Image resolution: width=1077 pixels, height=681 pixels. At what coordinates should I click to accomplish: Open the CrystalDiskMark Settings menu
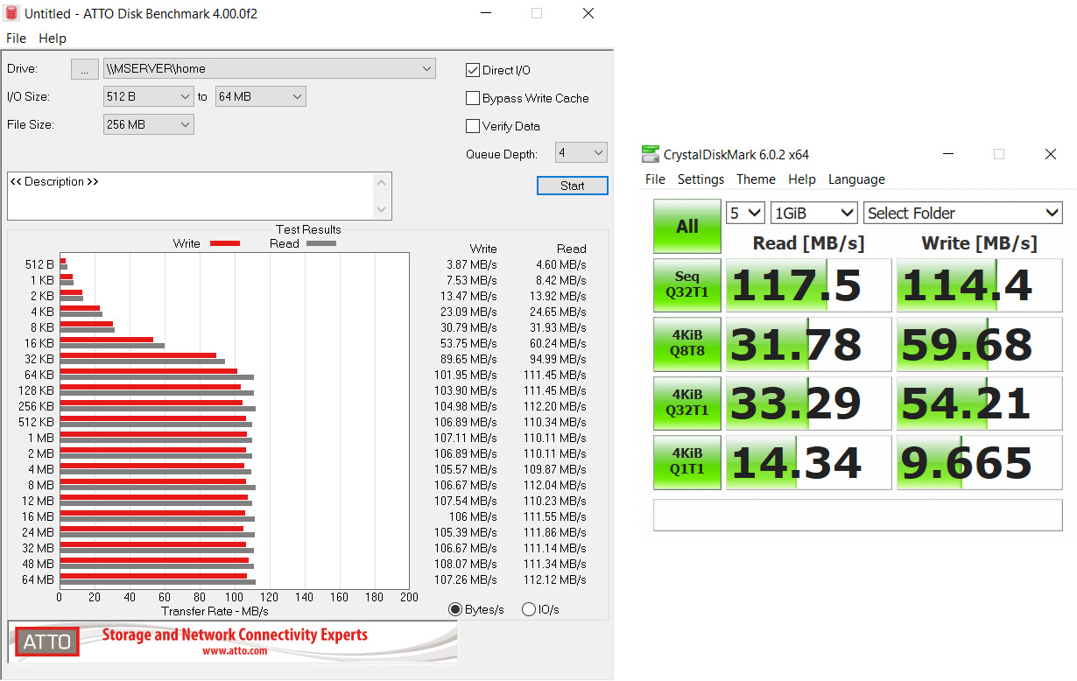click(x=700, y=179)
